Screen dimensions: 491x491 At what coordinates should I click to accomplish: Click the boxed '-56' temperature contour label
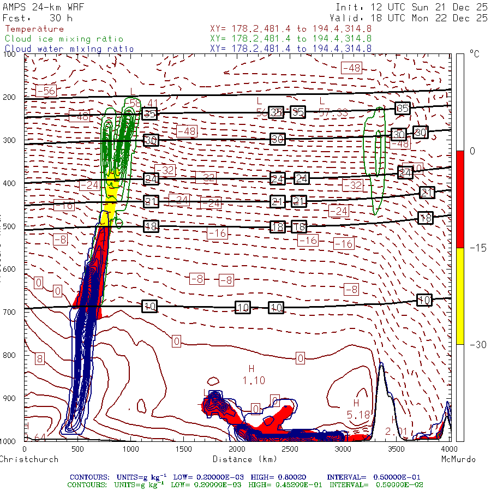point(46,91)
